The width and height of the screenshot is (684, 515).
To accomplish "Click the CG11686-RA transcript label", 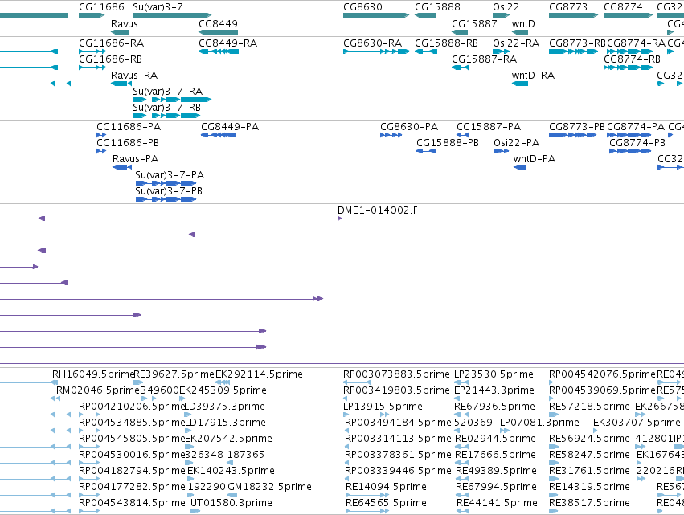I will [111, 43].
